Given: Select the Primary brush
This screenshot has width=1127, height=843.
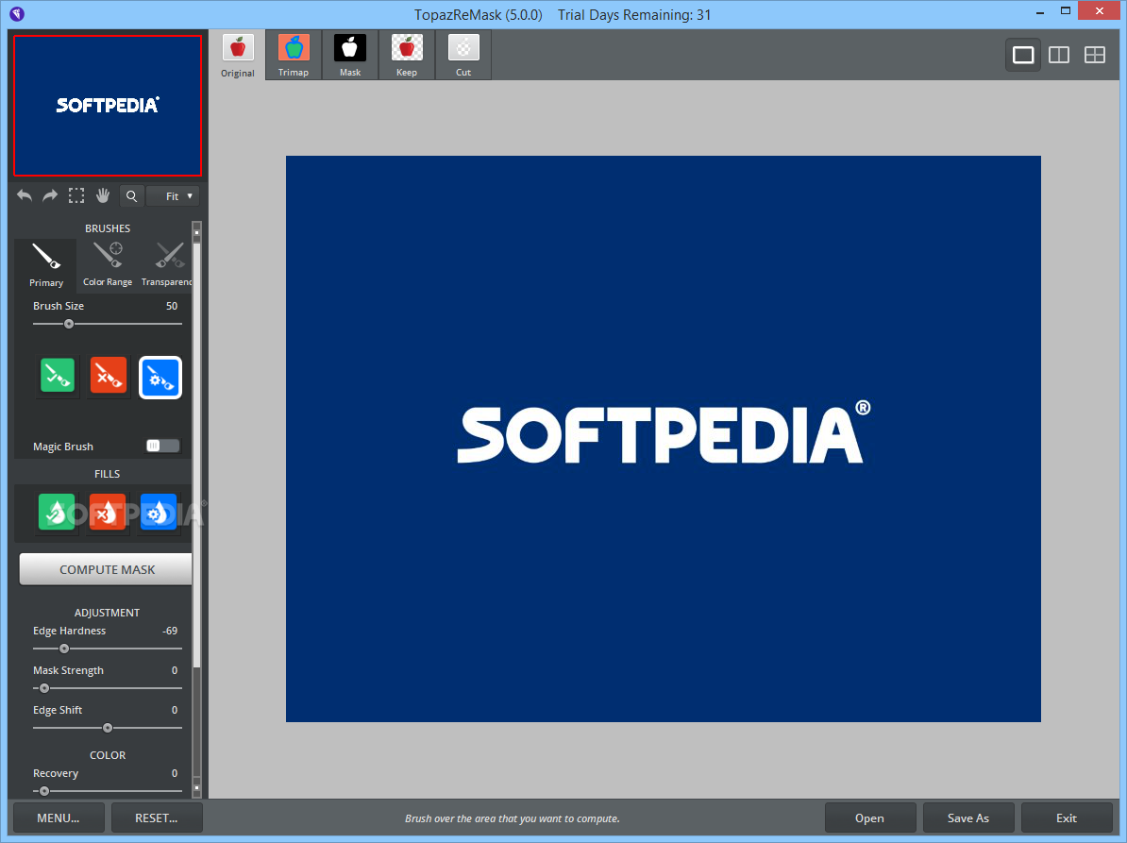Looking at the screenshot, I should coord(46,264).
